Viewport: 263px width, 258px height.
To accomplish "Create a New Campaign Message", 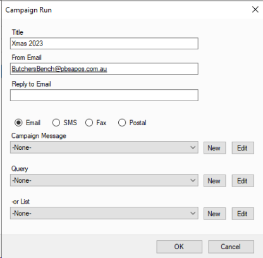I will pyautogui.click(x=214, y=148).
